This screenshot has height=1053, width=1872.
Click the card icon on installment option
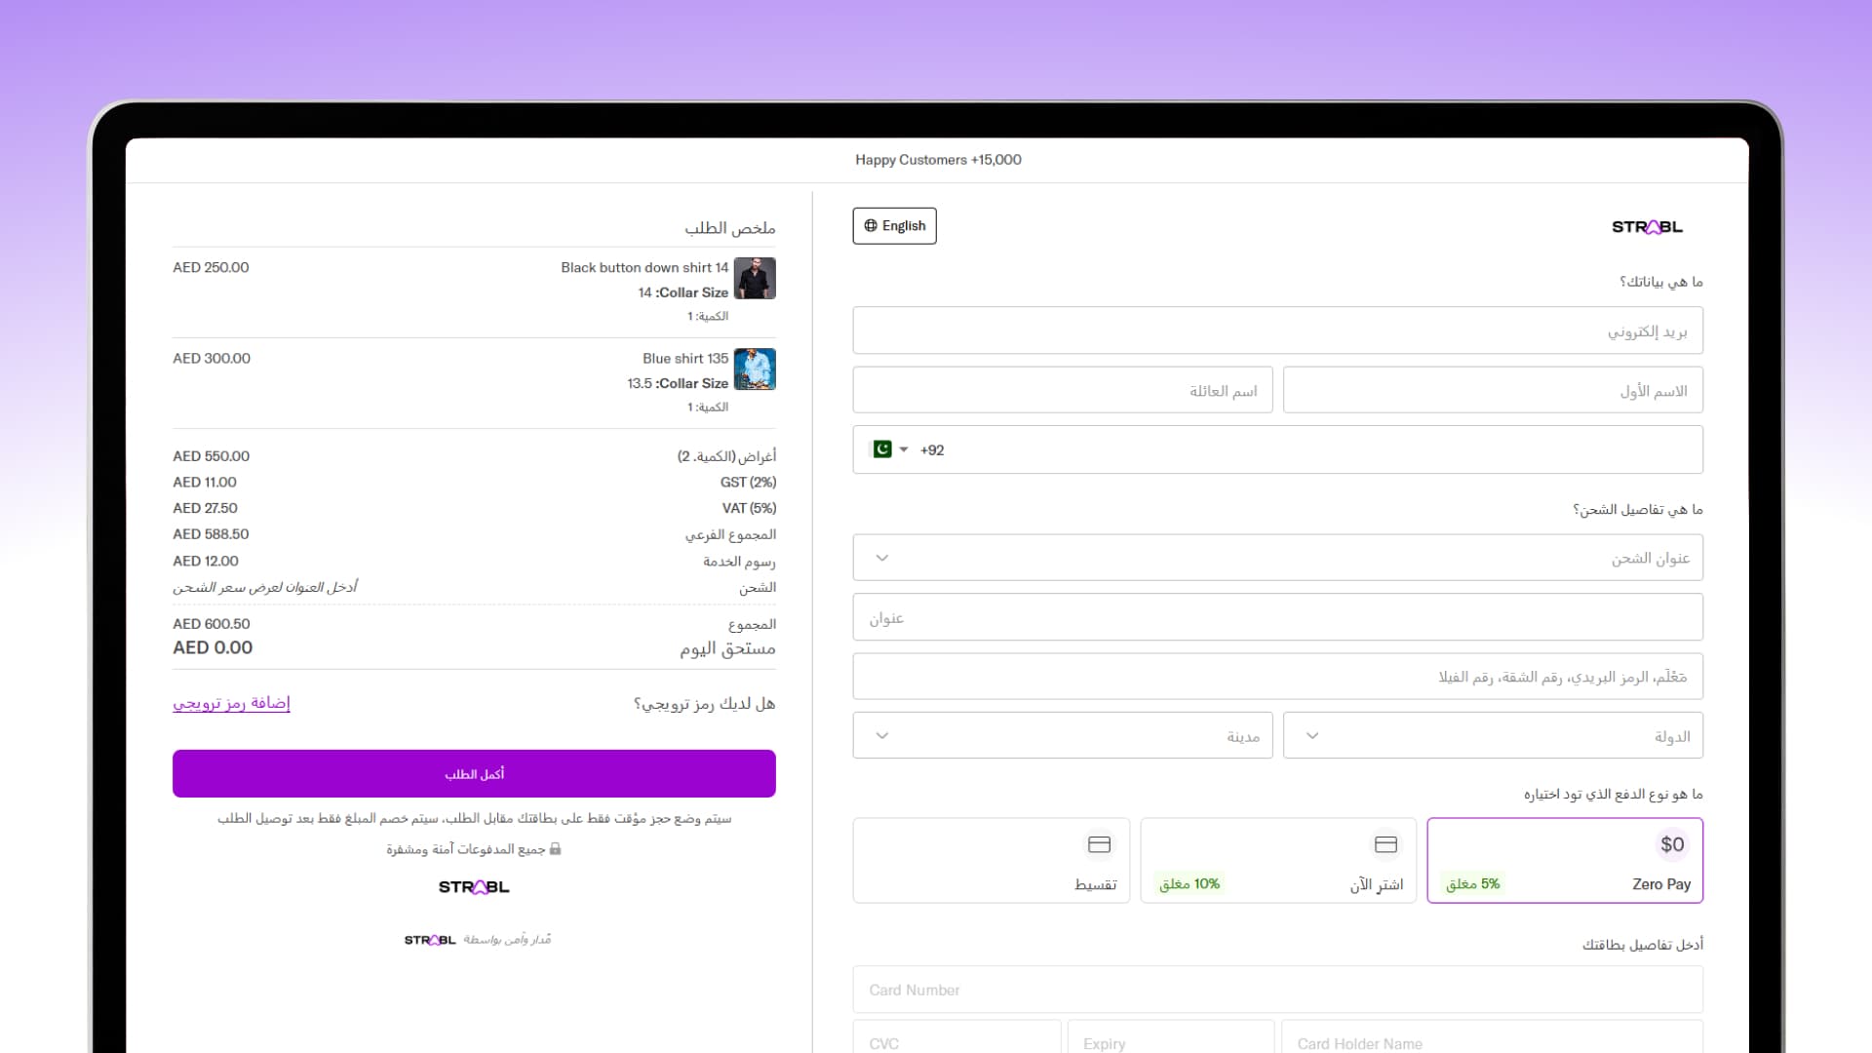(x=1099, y=844)
